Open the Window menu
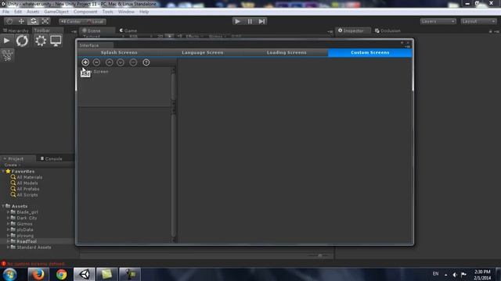Image resolution: width=501 pixels, height=281 pixels. tap(126, 12)
